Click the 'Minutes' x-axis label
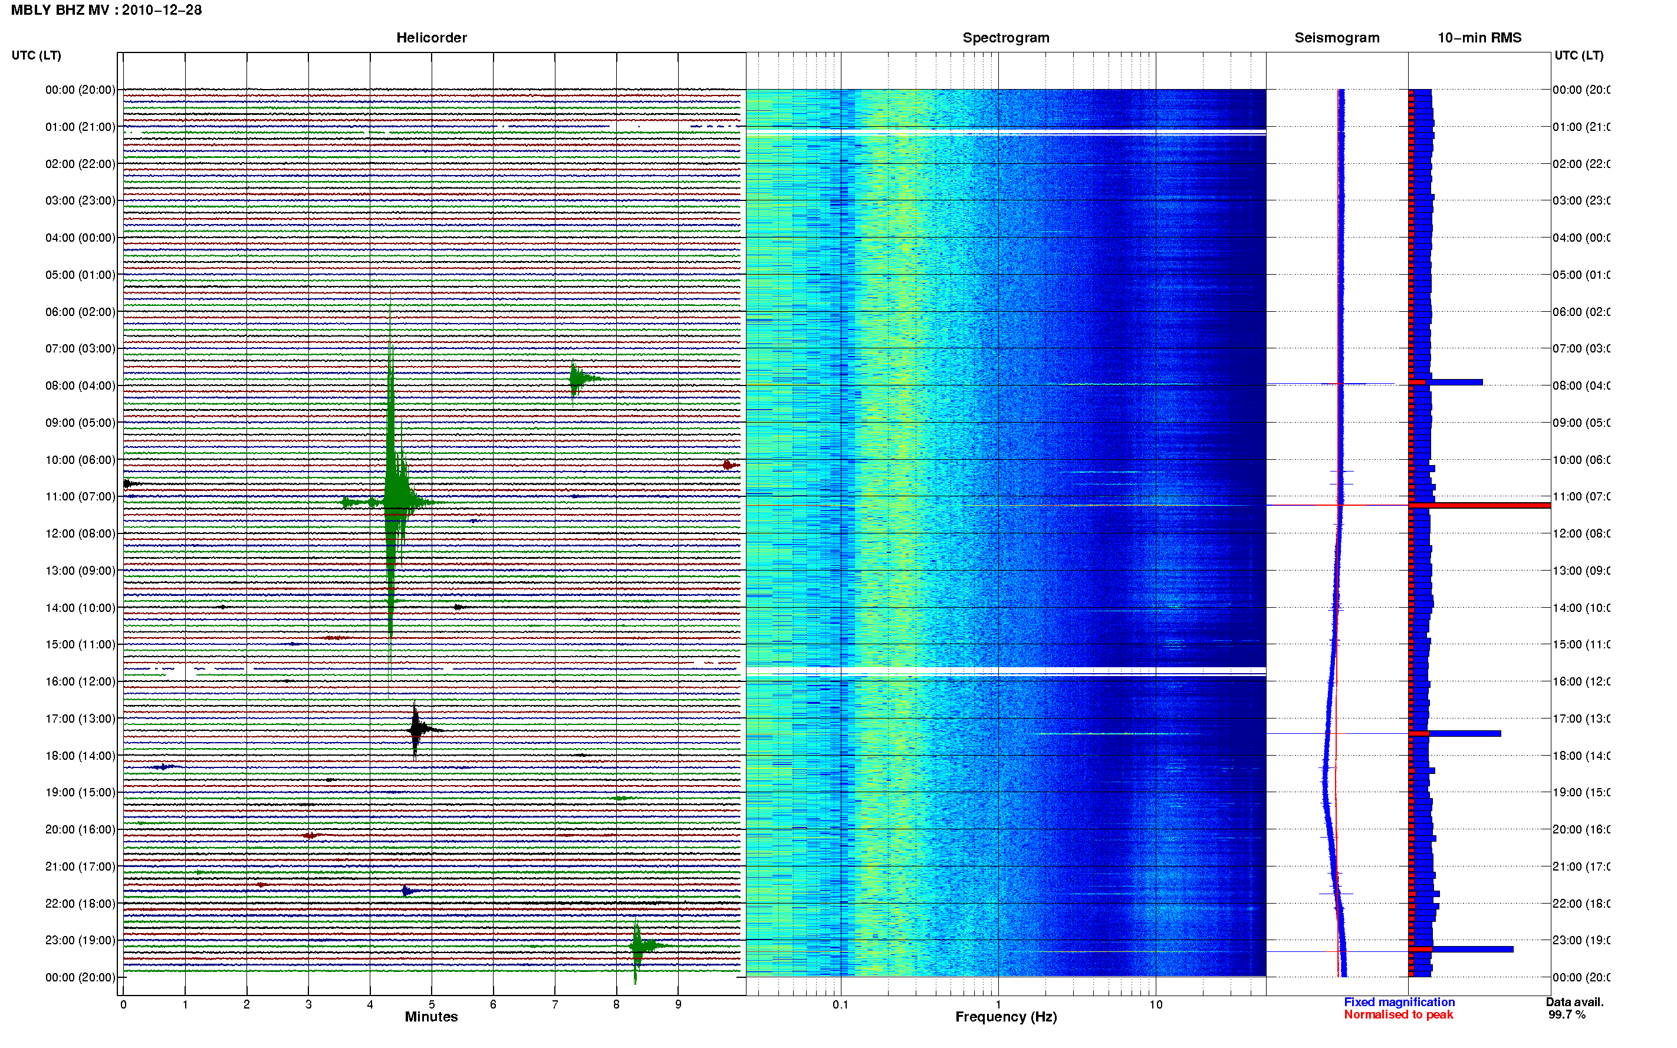This screenshot has height=1048, width=1677. (x=431, y=1017)
